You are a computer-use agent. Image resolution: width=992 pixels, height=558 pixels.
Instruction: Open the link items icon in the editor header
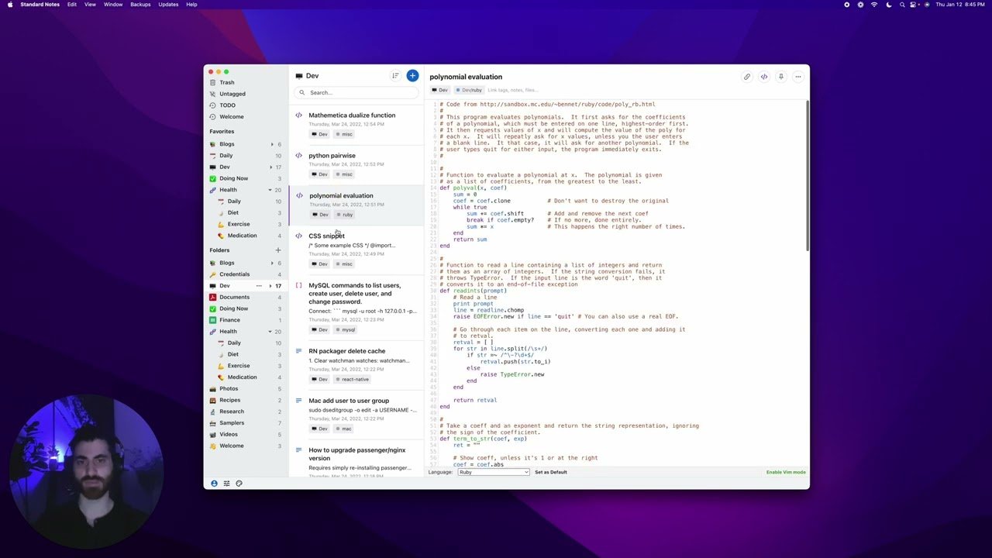(x=747, y=77)
